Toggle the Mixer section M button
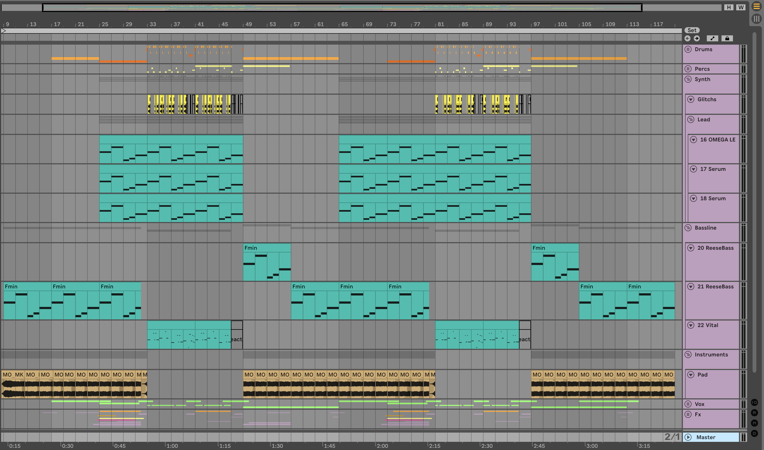764x450 pixels. [754, 423]
